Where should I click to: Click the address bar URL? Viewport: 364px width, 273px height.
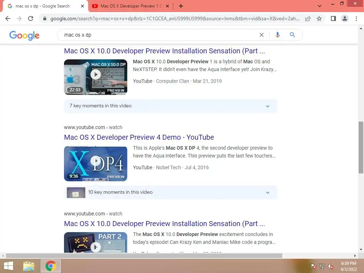[175, 18]
